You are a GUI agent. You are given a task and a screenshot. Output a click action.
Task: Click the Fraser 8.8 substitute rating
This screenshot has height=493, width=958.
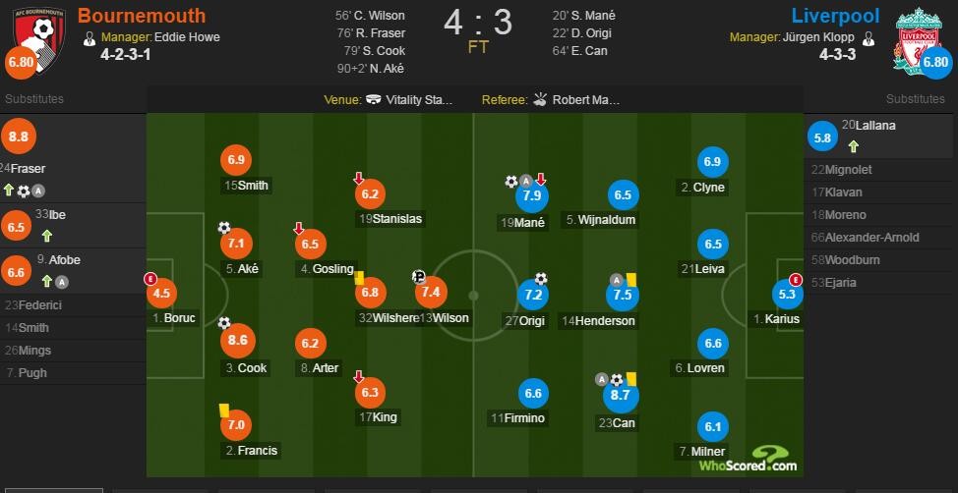(19, 137)
